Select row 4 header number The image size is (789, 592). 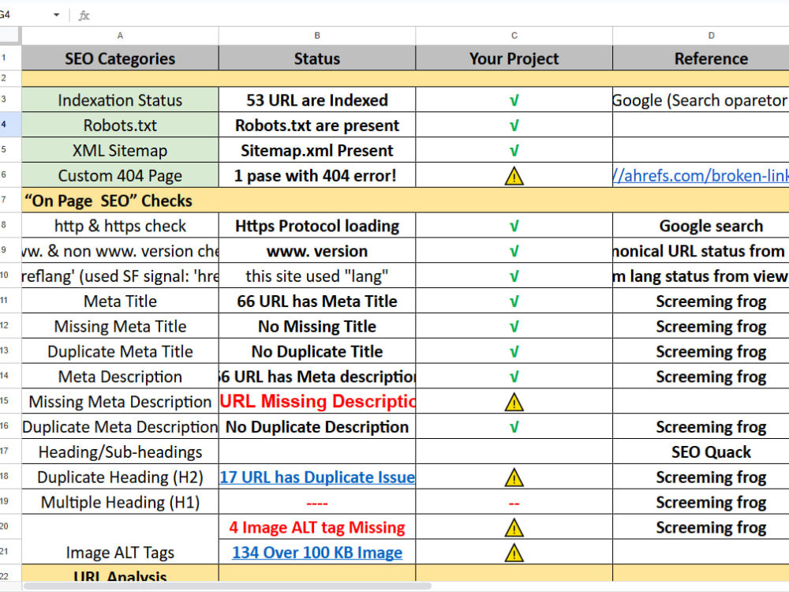pyautogui.click(x=10, y=125)
